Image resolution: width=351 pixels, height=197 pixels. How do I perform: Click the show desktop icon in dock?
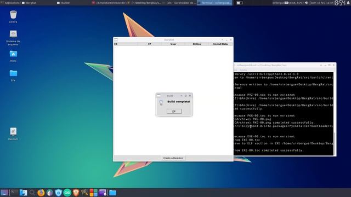[4, 193]
